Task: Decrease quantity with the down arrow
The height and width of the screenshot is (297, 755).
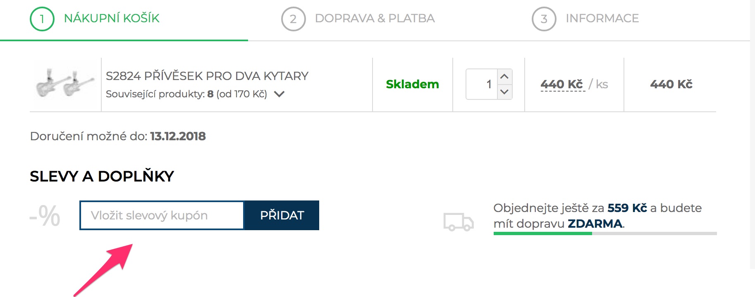Action: tap(504, 92)
